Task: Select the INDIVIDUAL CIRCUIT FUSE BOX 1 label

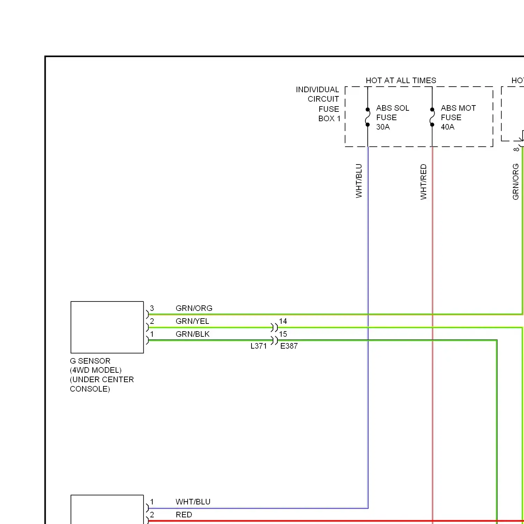Action: (318, 104)
